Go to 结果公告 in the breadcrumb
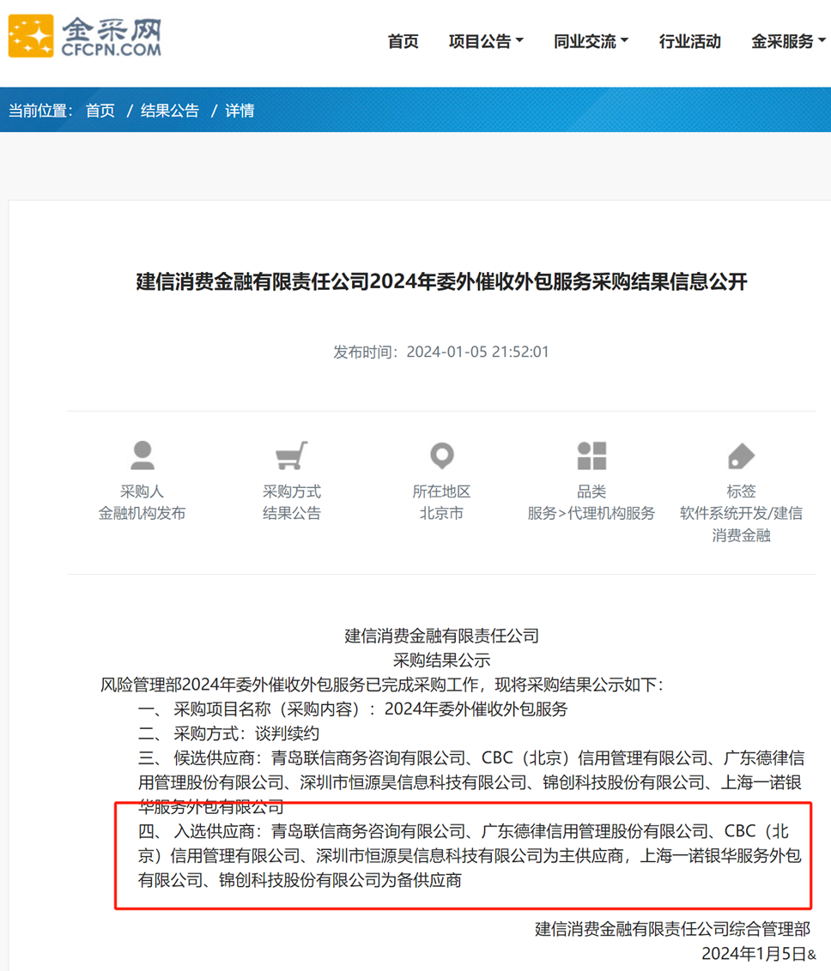Image resolution: width=831 pixels, height=971 pixels. 170,111
